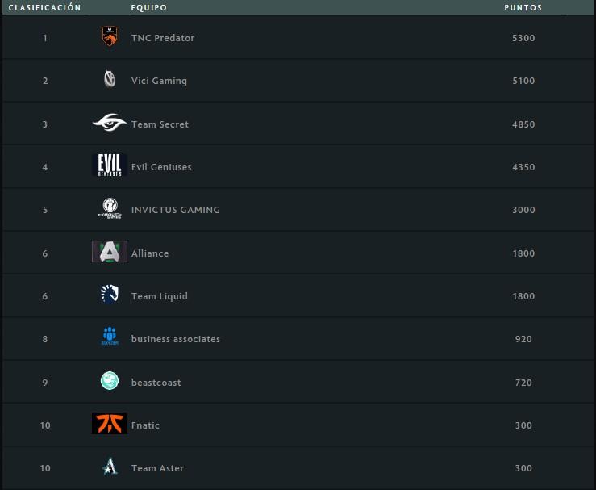Click Fnatic's 300 points value
This screenshot has height=490, width=596.
coord(523,425)
